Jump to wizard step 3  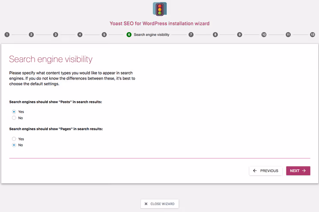point(56,35)
